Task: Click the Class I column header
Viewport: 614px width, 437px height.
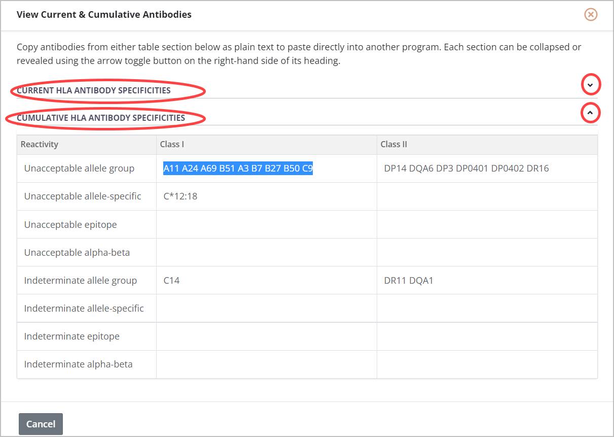Action: click(172, 144)
